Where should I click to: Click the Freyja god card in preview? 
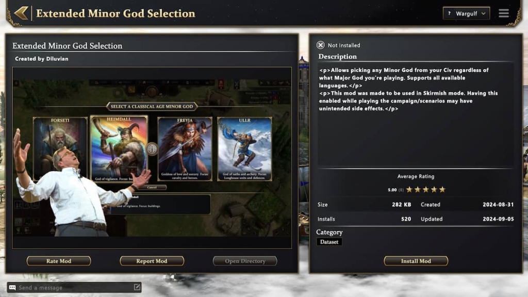tap(185, 149)
